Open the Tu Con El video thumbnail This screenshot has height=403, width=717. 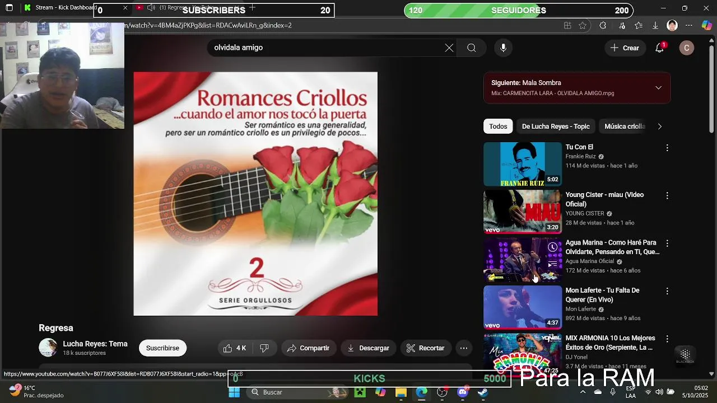[523, 164]
